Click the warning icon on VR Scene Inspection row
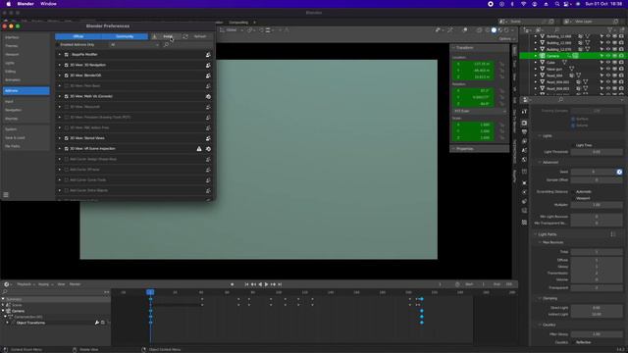The height and width of the screenshot is (353, 628). (x=199, y=148)
